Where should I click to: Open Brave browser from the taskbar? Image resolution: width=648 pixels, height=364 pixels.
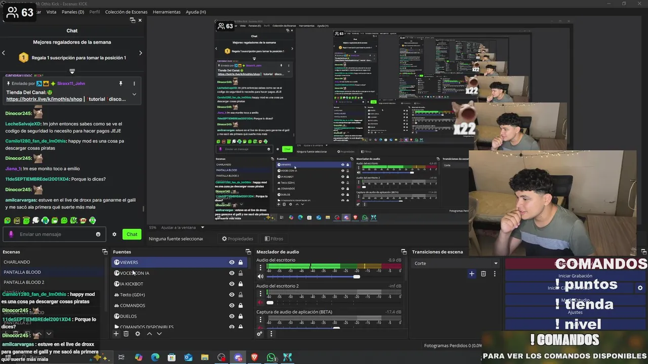coord(254,357)
